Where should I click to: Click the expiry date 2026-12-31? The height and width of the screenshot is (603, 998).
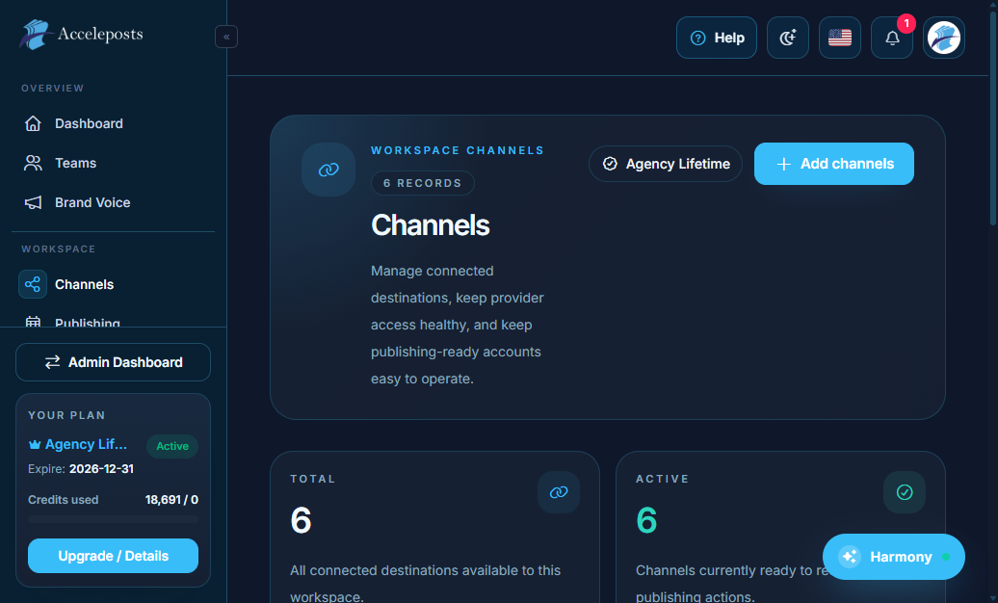click(101, 469)
